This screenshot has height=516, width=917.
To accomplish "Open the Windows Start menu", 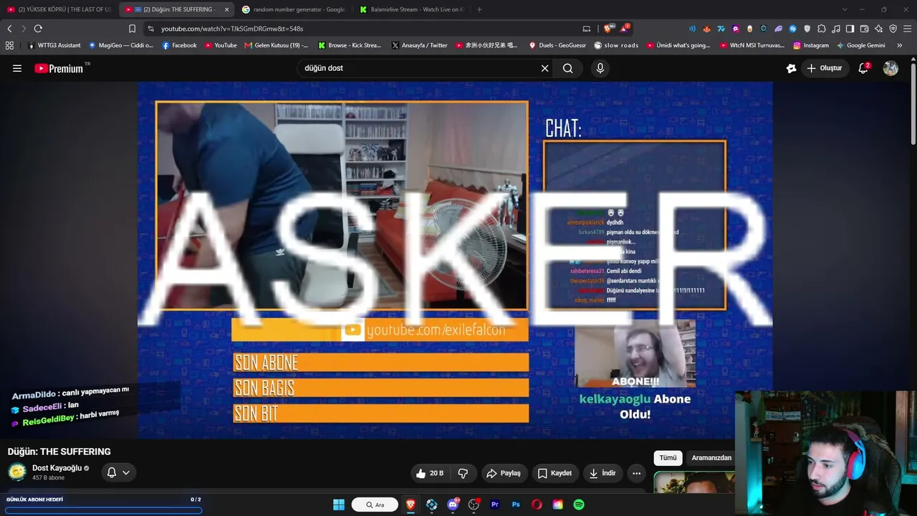I will (339, 505).
